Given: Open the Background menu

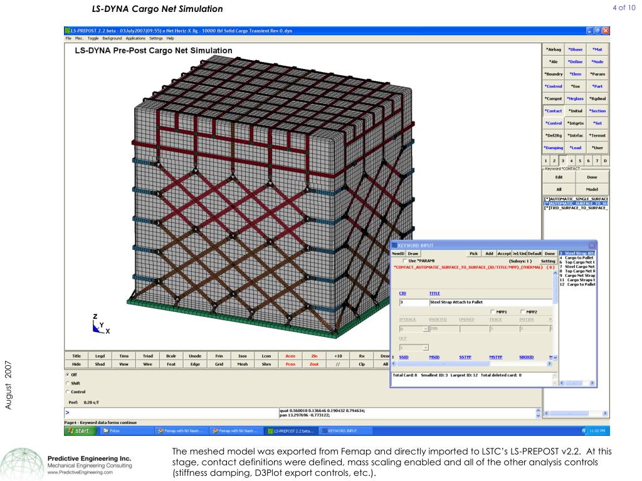Looking at the screenshot, I should pos(112,38).
